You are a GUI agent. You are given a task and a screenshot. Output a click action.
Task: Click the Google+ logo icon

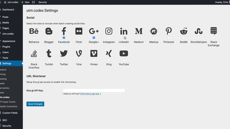[94, 31]
